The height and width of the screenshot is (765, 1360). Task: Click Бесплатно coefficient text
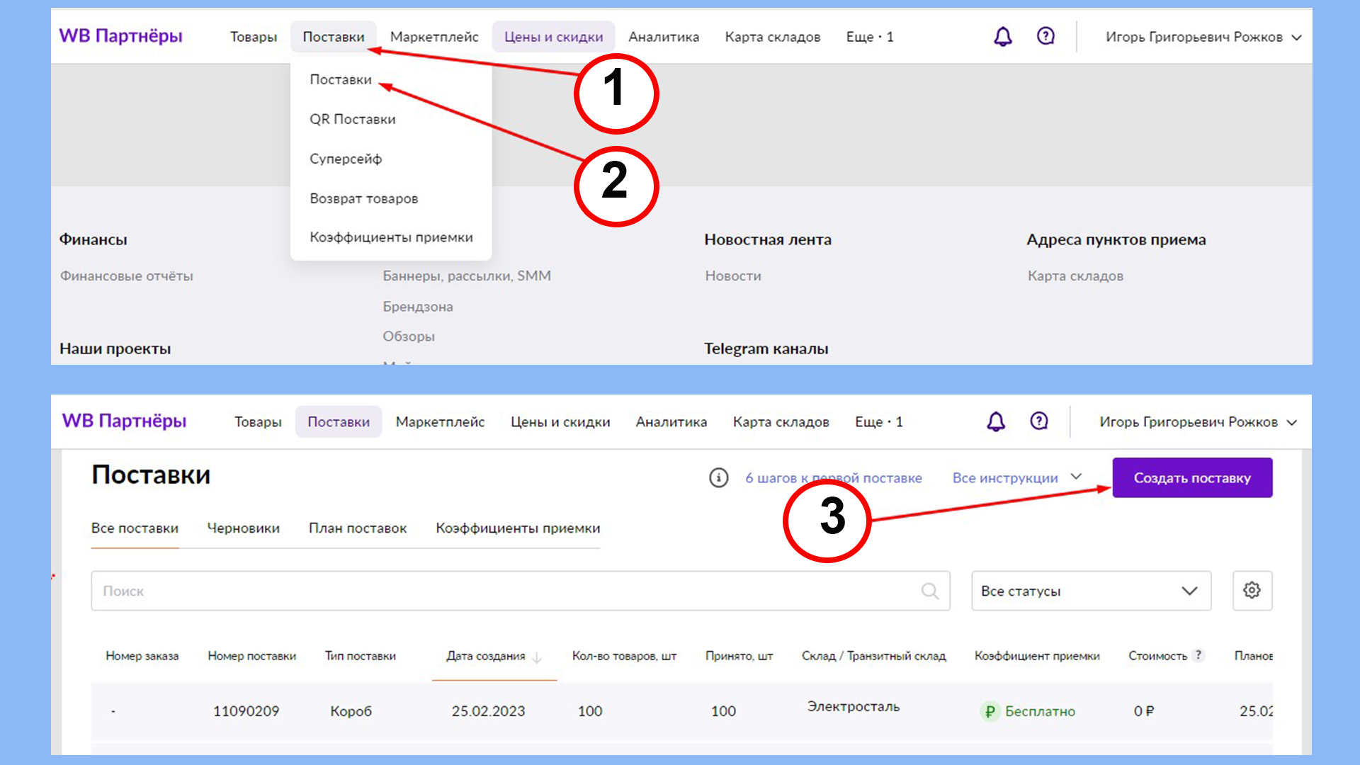point(1040,711)
